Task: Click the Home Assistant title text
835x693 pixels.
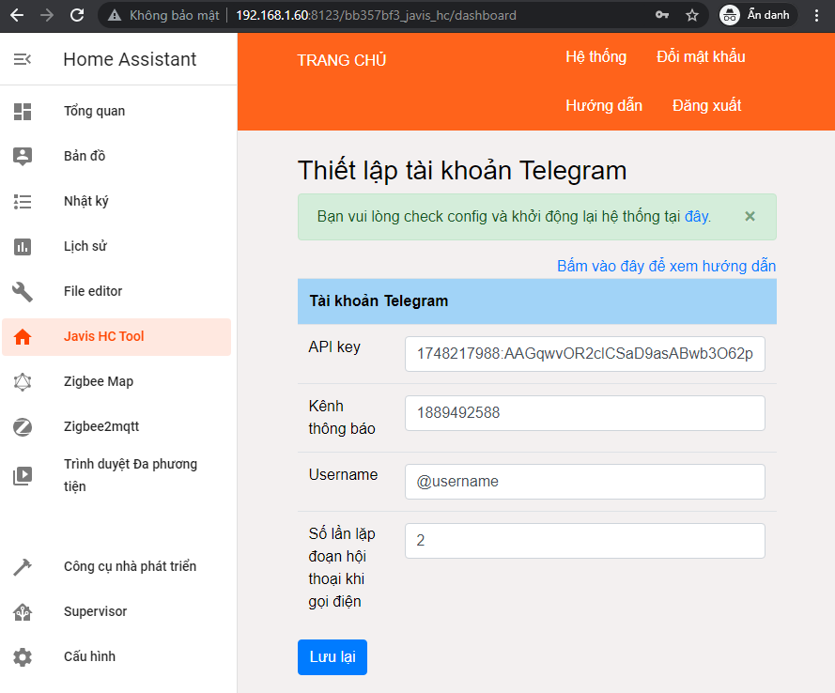Action: pyautogui.click(x=130, y=59)
